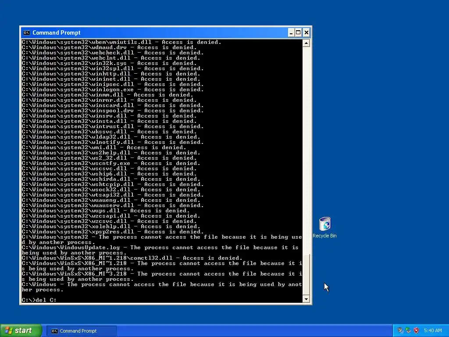Click the 5:40 AM taskbar clock
Viewport: 449px width, 337px height.
(433, 331)
